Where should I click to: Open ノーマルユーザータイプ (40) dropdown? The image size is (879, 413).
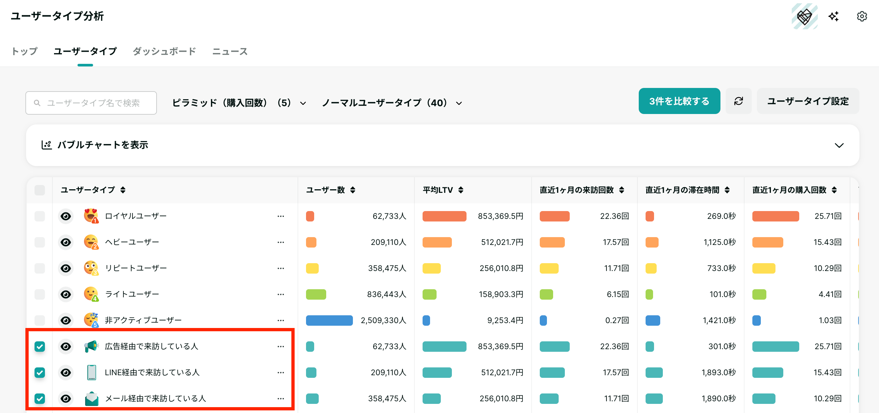[392, 103]
